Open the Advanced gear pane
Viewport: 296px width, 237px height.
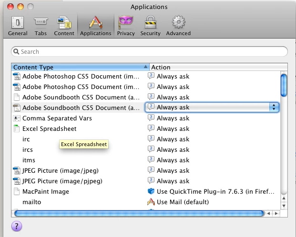pyautogui.click(x=178, y=26)
